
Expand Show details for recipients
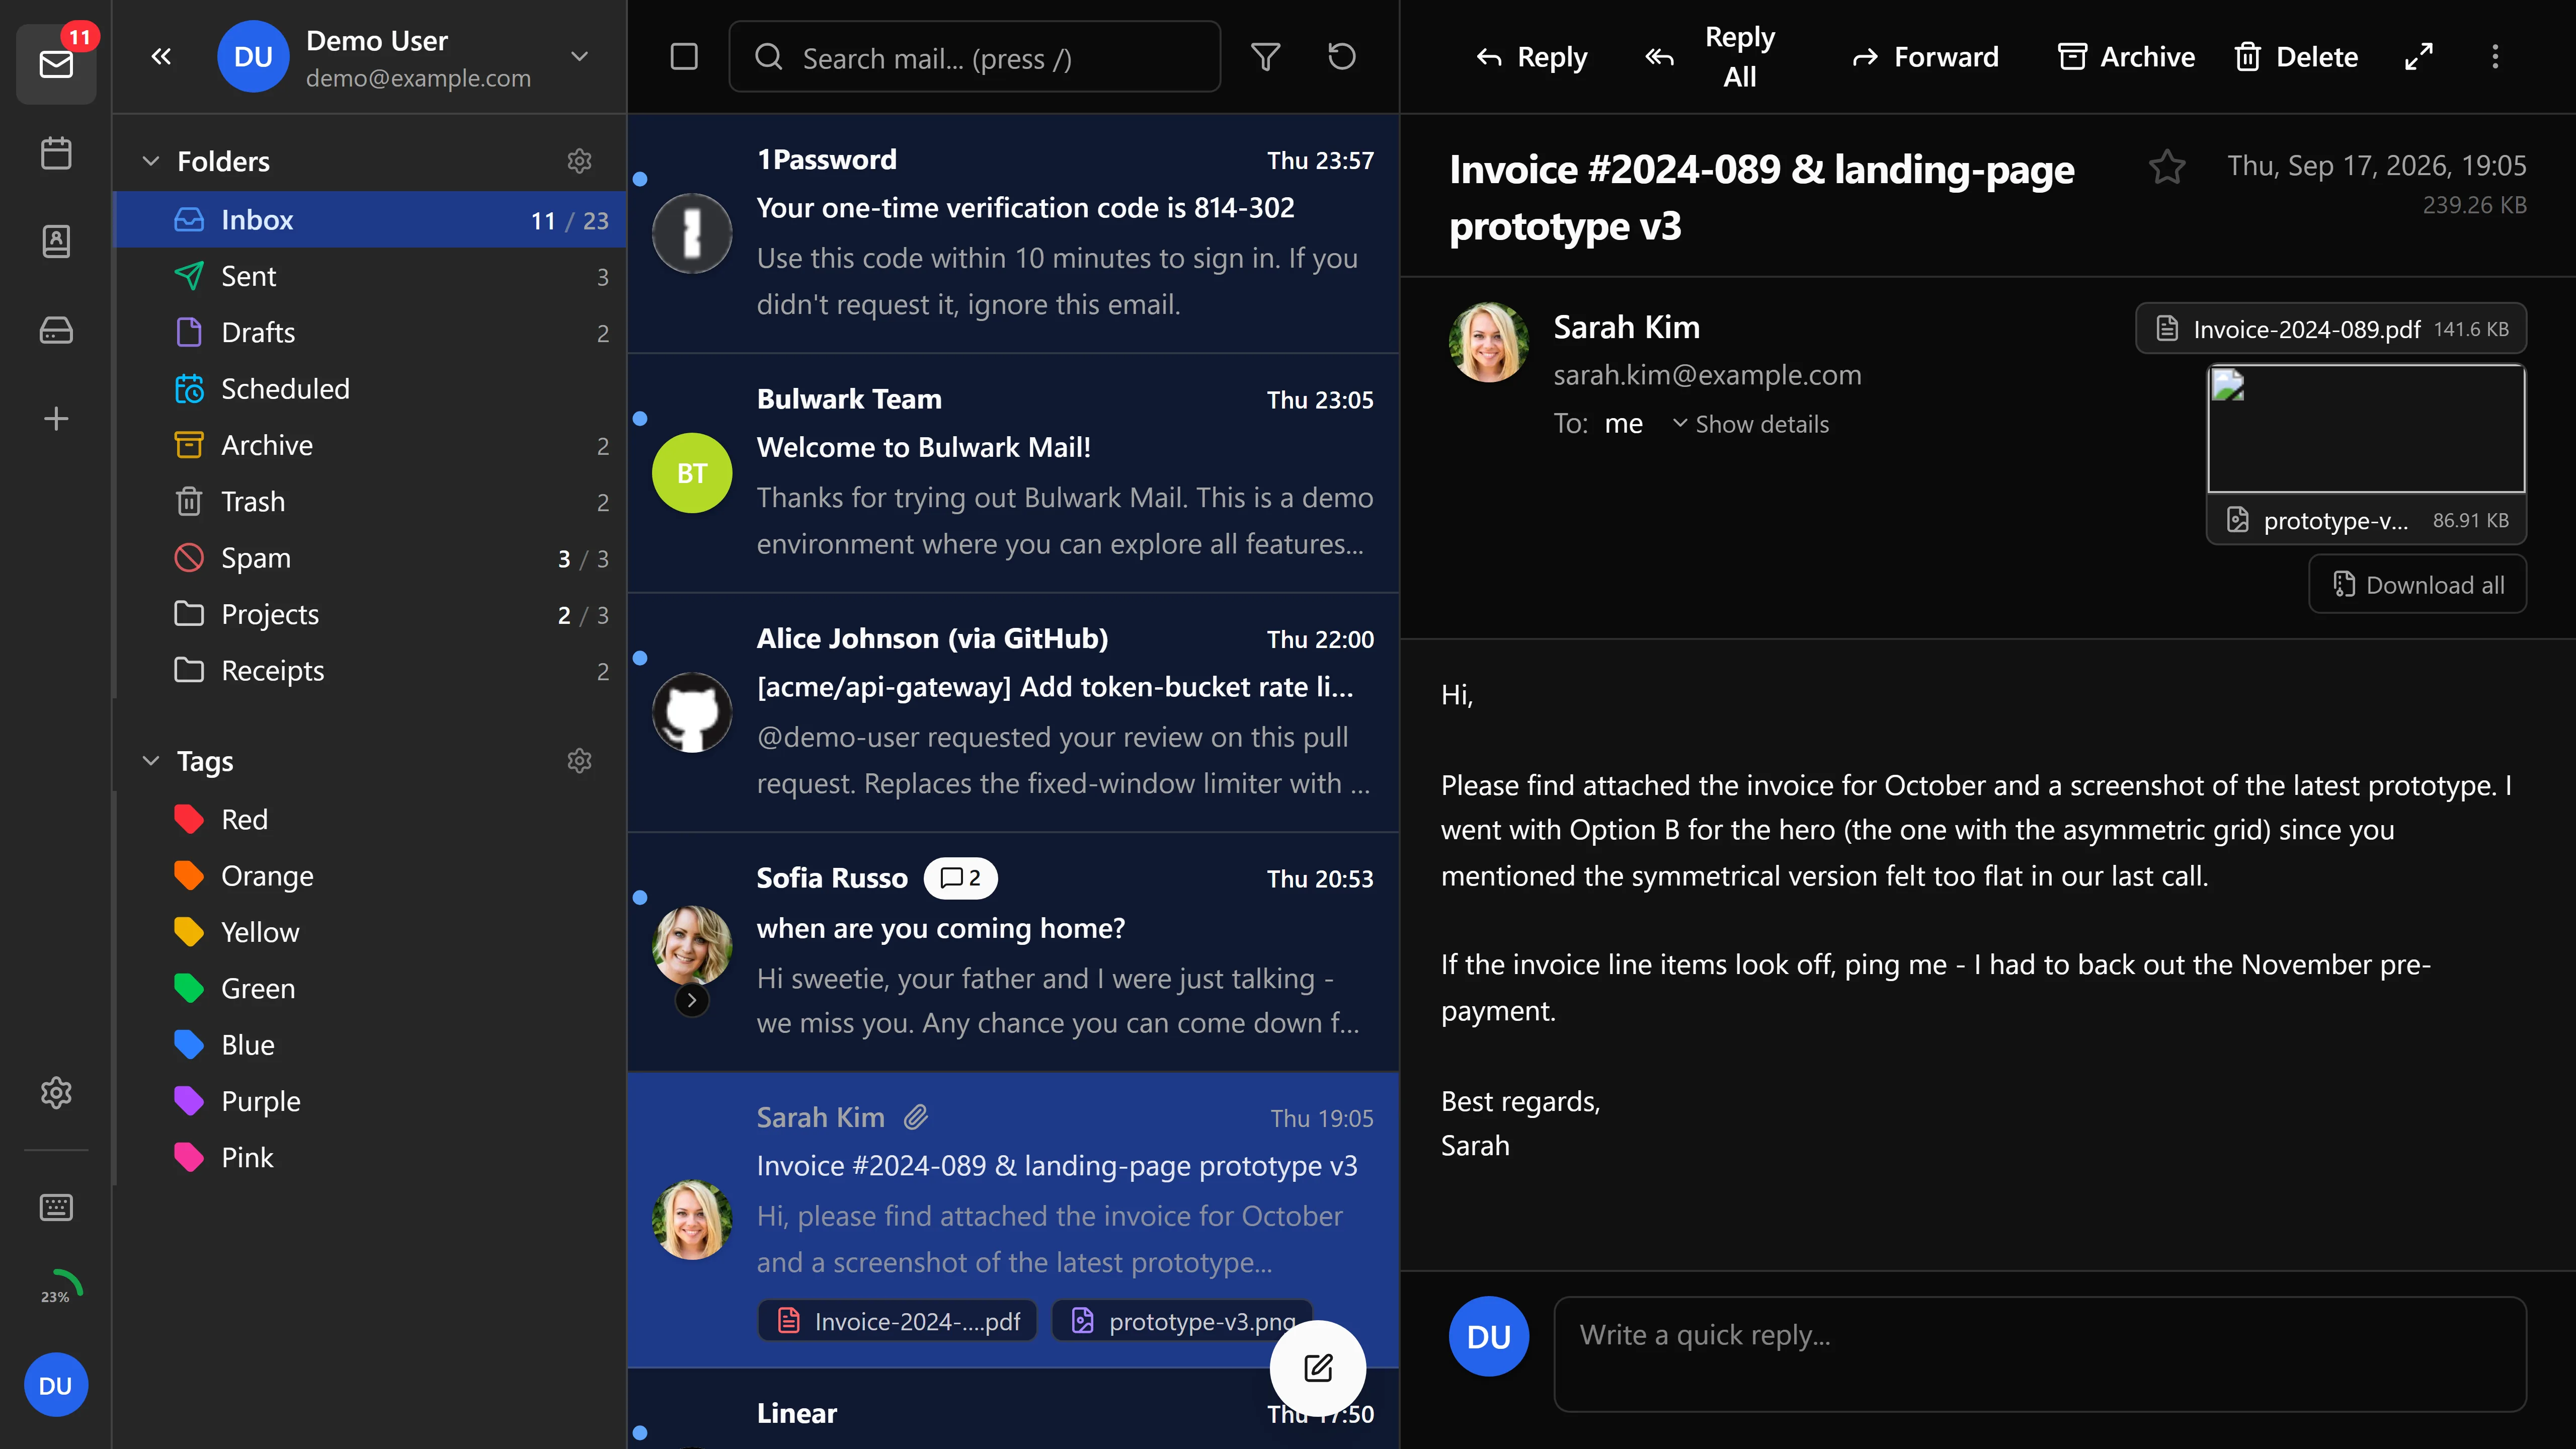pyautogui.click(x=1751, y=424)
